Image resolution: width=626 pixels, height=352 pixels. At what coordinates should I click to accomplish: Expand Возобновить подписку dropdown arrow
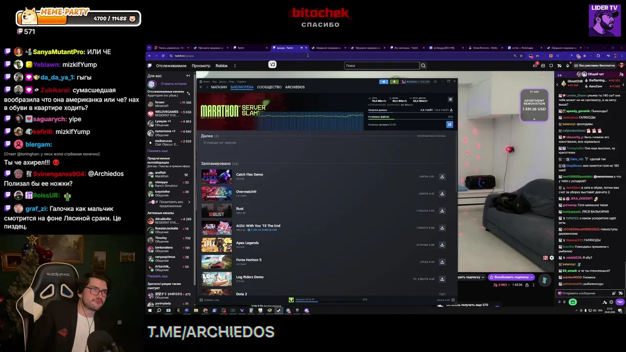(531, 277)
